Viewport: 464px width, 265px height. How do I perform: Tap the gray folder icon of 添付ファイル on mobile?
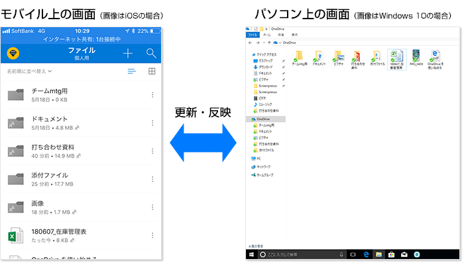pos(16,180)
